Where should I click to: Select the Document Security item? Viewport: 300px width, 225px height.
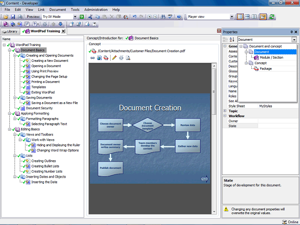[x=39, y=108]
